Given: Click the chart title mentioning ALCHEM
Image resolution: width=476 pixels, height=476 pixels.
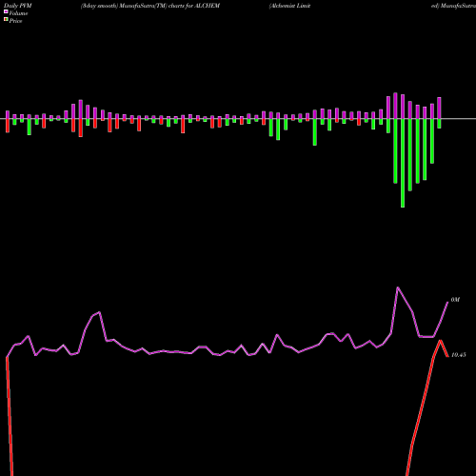Looking at the screenshot, I should pyautogui.click(x=150, y=6).
